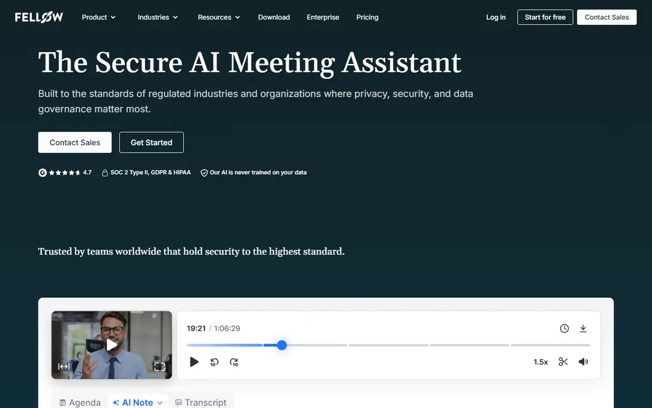
Task: Skip forward 10 seconds
Action: [x=234, y=362]
